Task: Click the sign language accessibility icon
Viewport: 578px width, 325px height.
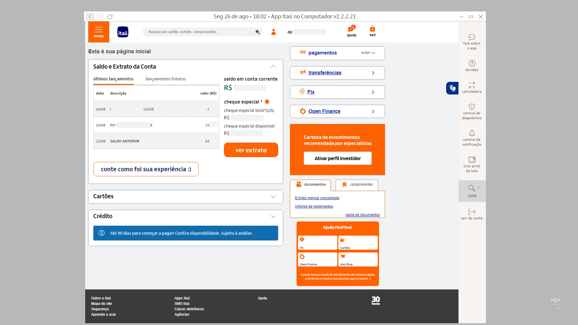Action: (x=452, y=88)
